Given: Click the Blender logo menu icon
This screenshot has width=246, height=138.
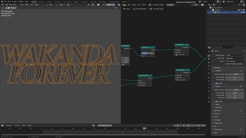Looking at the screenshot, I should click(2, 2).
